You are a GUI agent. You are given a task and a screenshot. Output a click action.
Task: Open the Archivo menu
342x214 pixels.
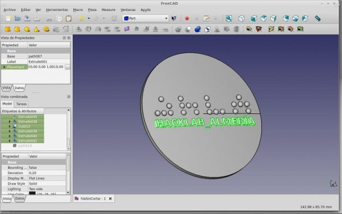(10, 10)
